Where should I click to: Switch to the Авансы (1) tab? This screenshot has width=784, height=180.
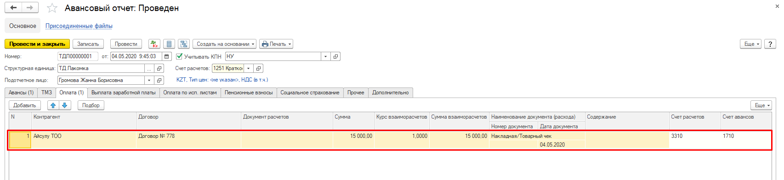point(21,93)
